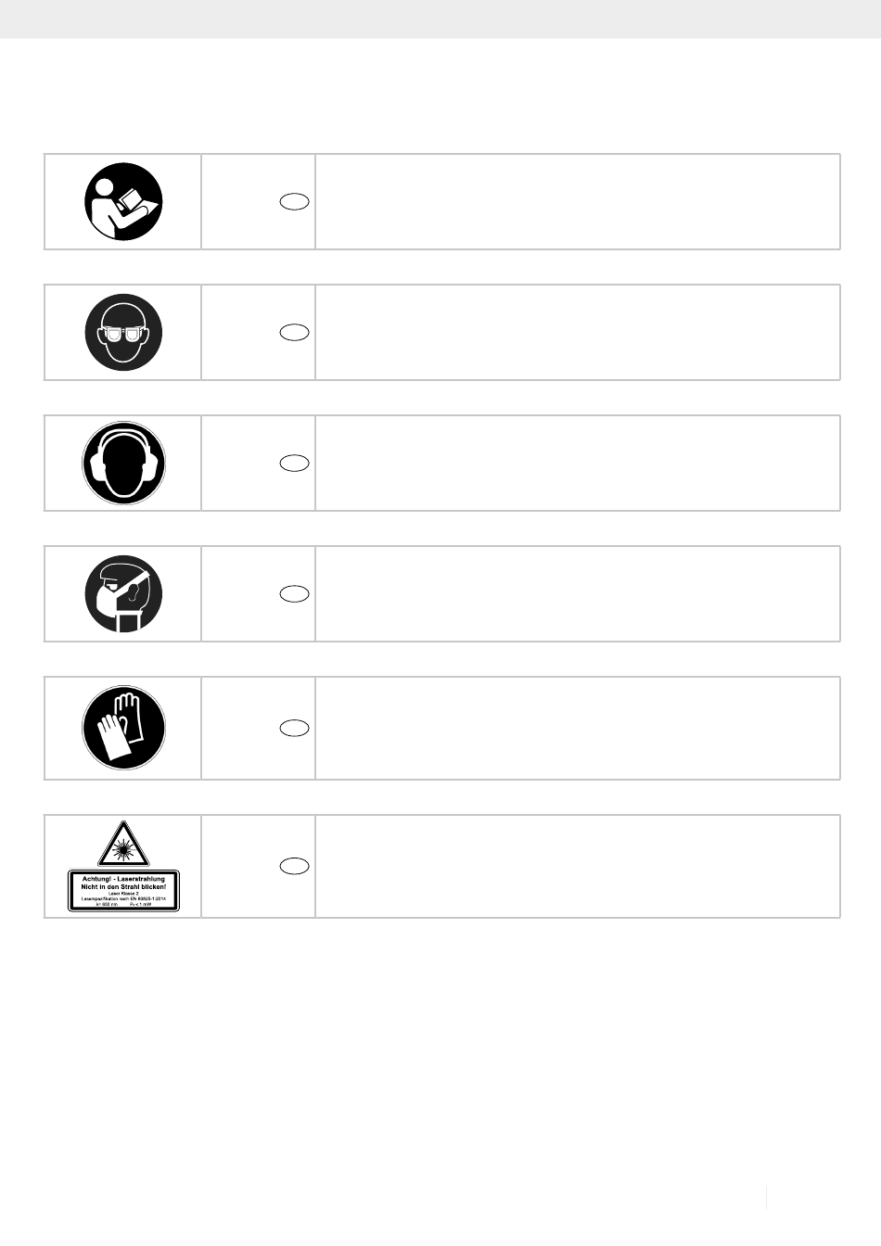
Task: Click the oval marker beside the dust mask symbol
Action: tap(294, 594)
